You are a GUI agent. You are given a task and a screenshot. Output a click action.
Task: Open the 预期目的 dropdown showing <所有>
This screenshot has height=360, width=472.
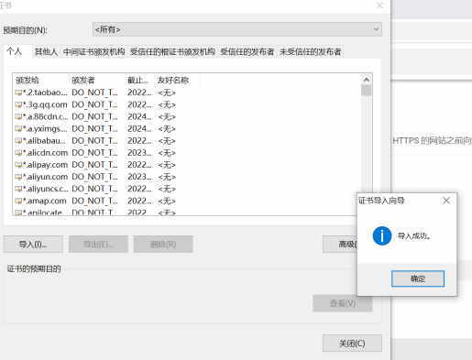click(x=237, y=29)
